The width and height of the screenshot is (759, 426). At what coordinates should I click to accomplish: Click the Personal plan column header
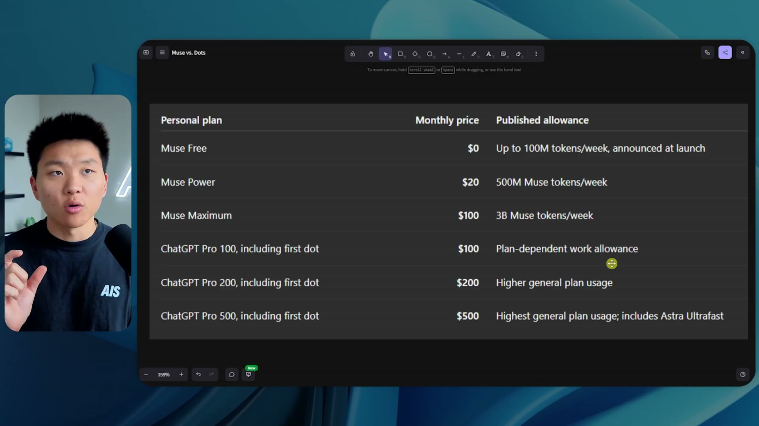191,120
